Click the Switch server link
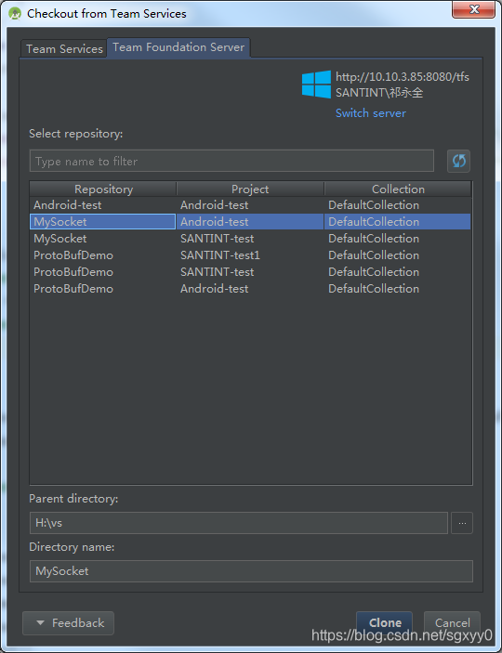This screenshot has height=653, width=502. tap(371, 113)
